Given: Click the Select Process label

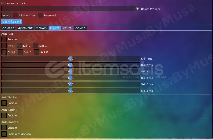Looking at the screenshot, I should click(x=151, y=9).
